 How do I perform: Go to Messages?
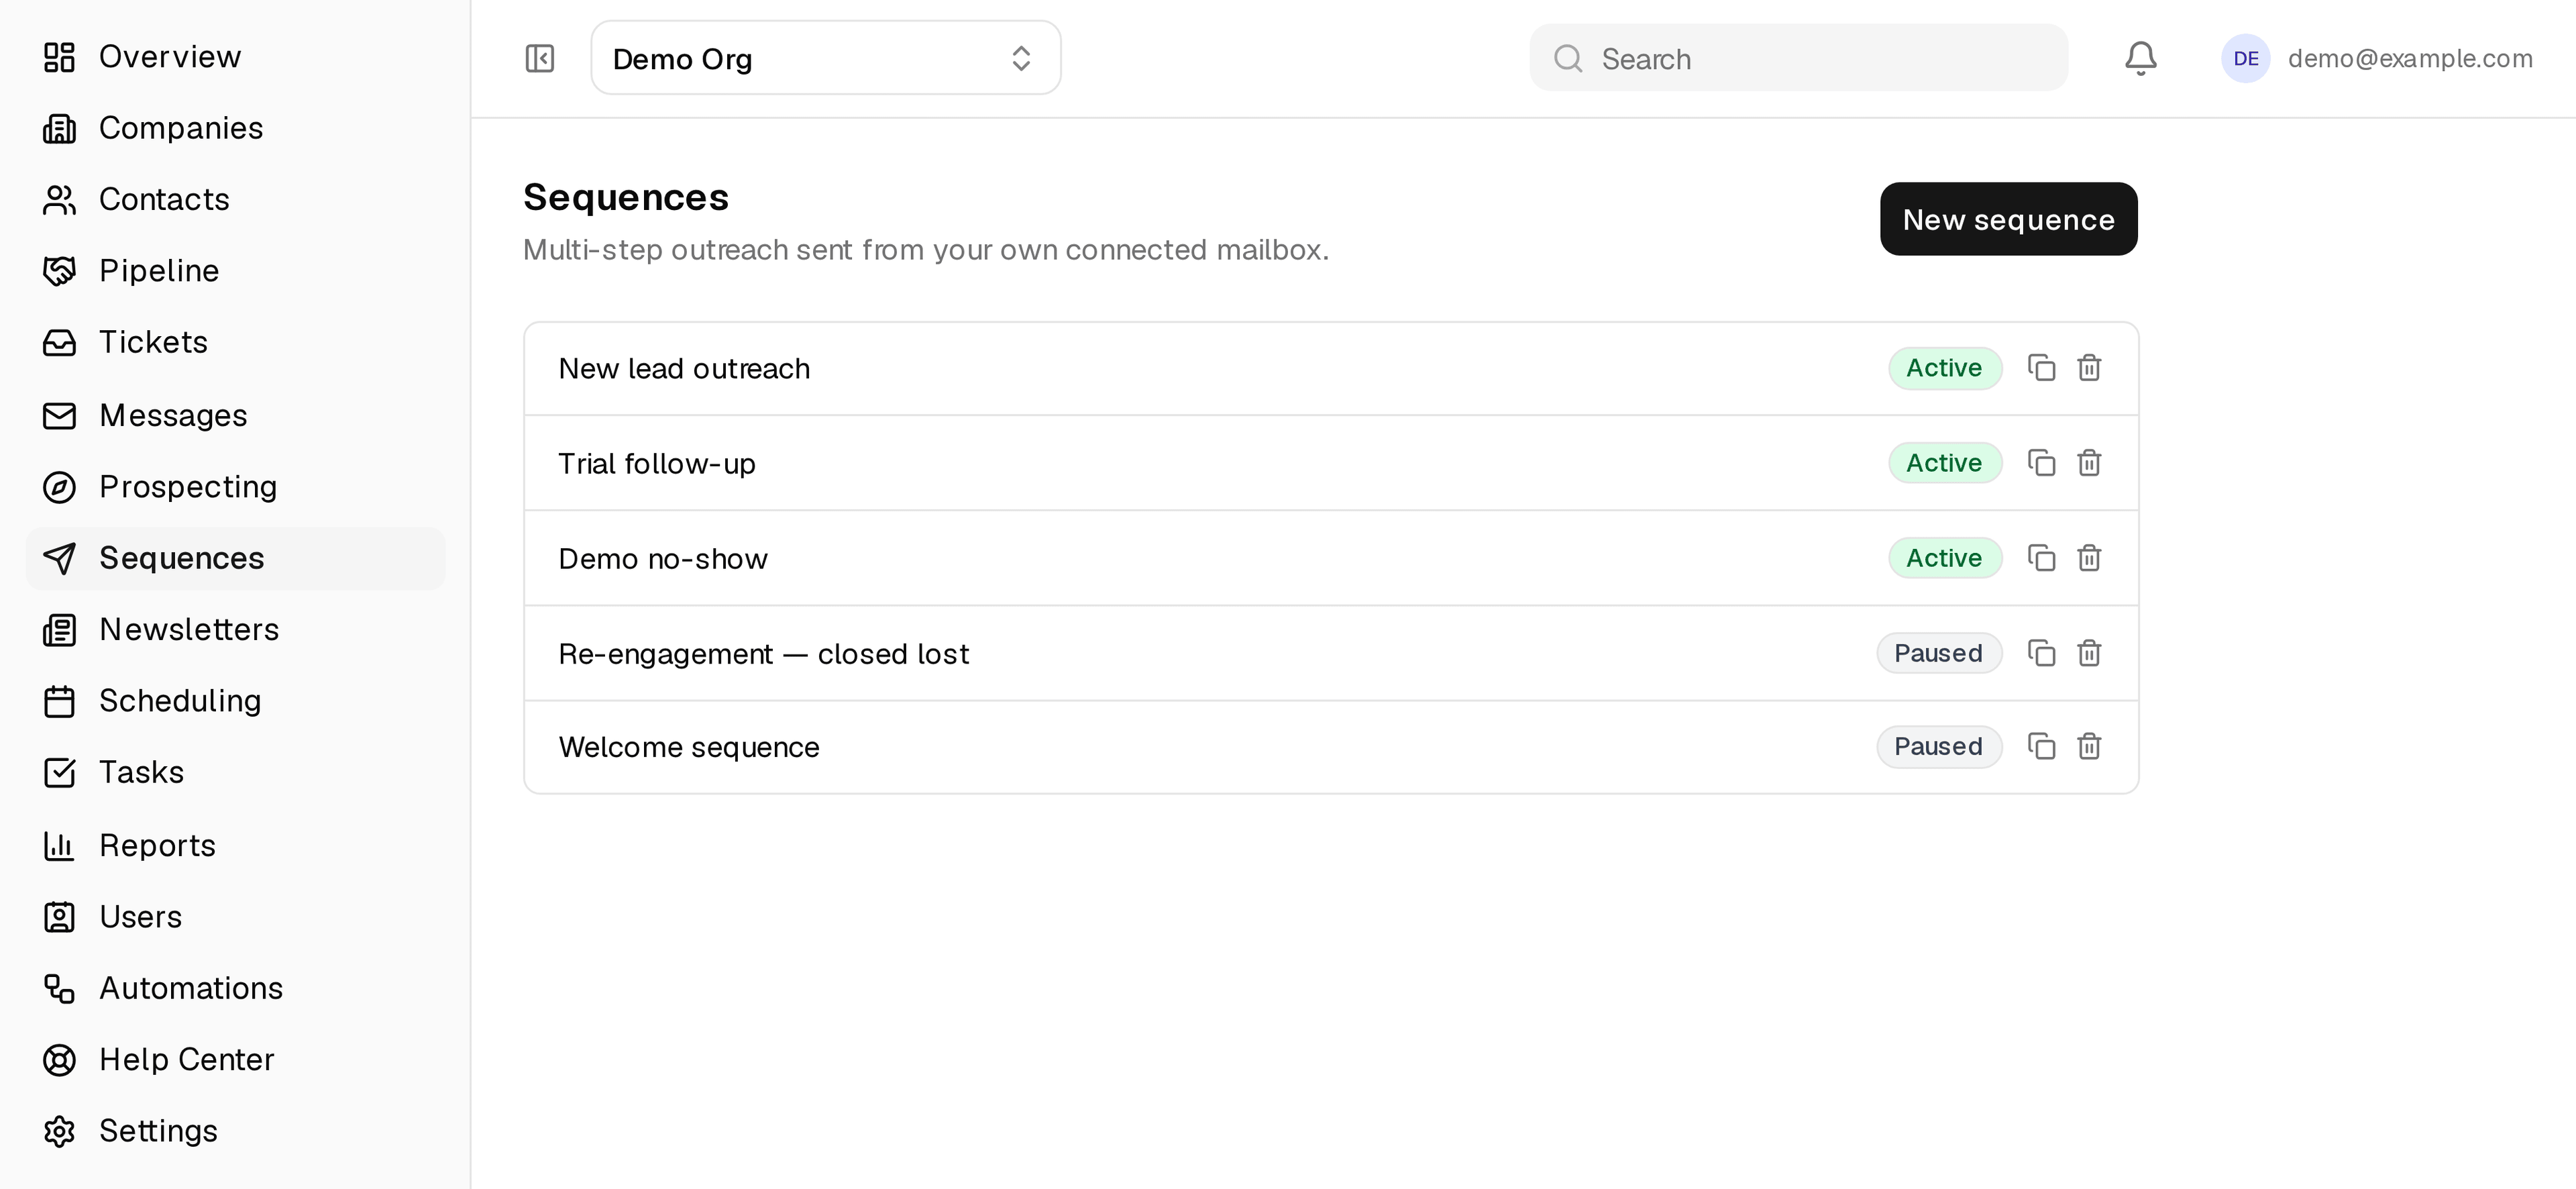point(236,415)
